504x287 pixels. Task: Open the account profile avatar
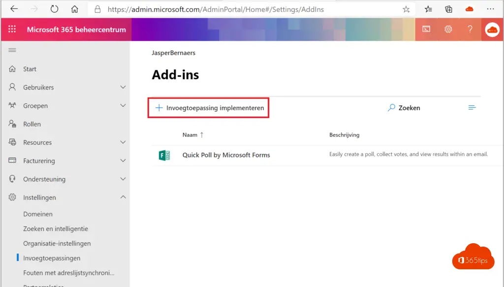pos(492,30)
